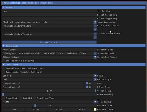Open the Editor Style dropdown
The image size is (147, 112).
coord(95,79)
